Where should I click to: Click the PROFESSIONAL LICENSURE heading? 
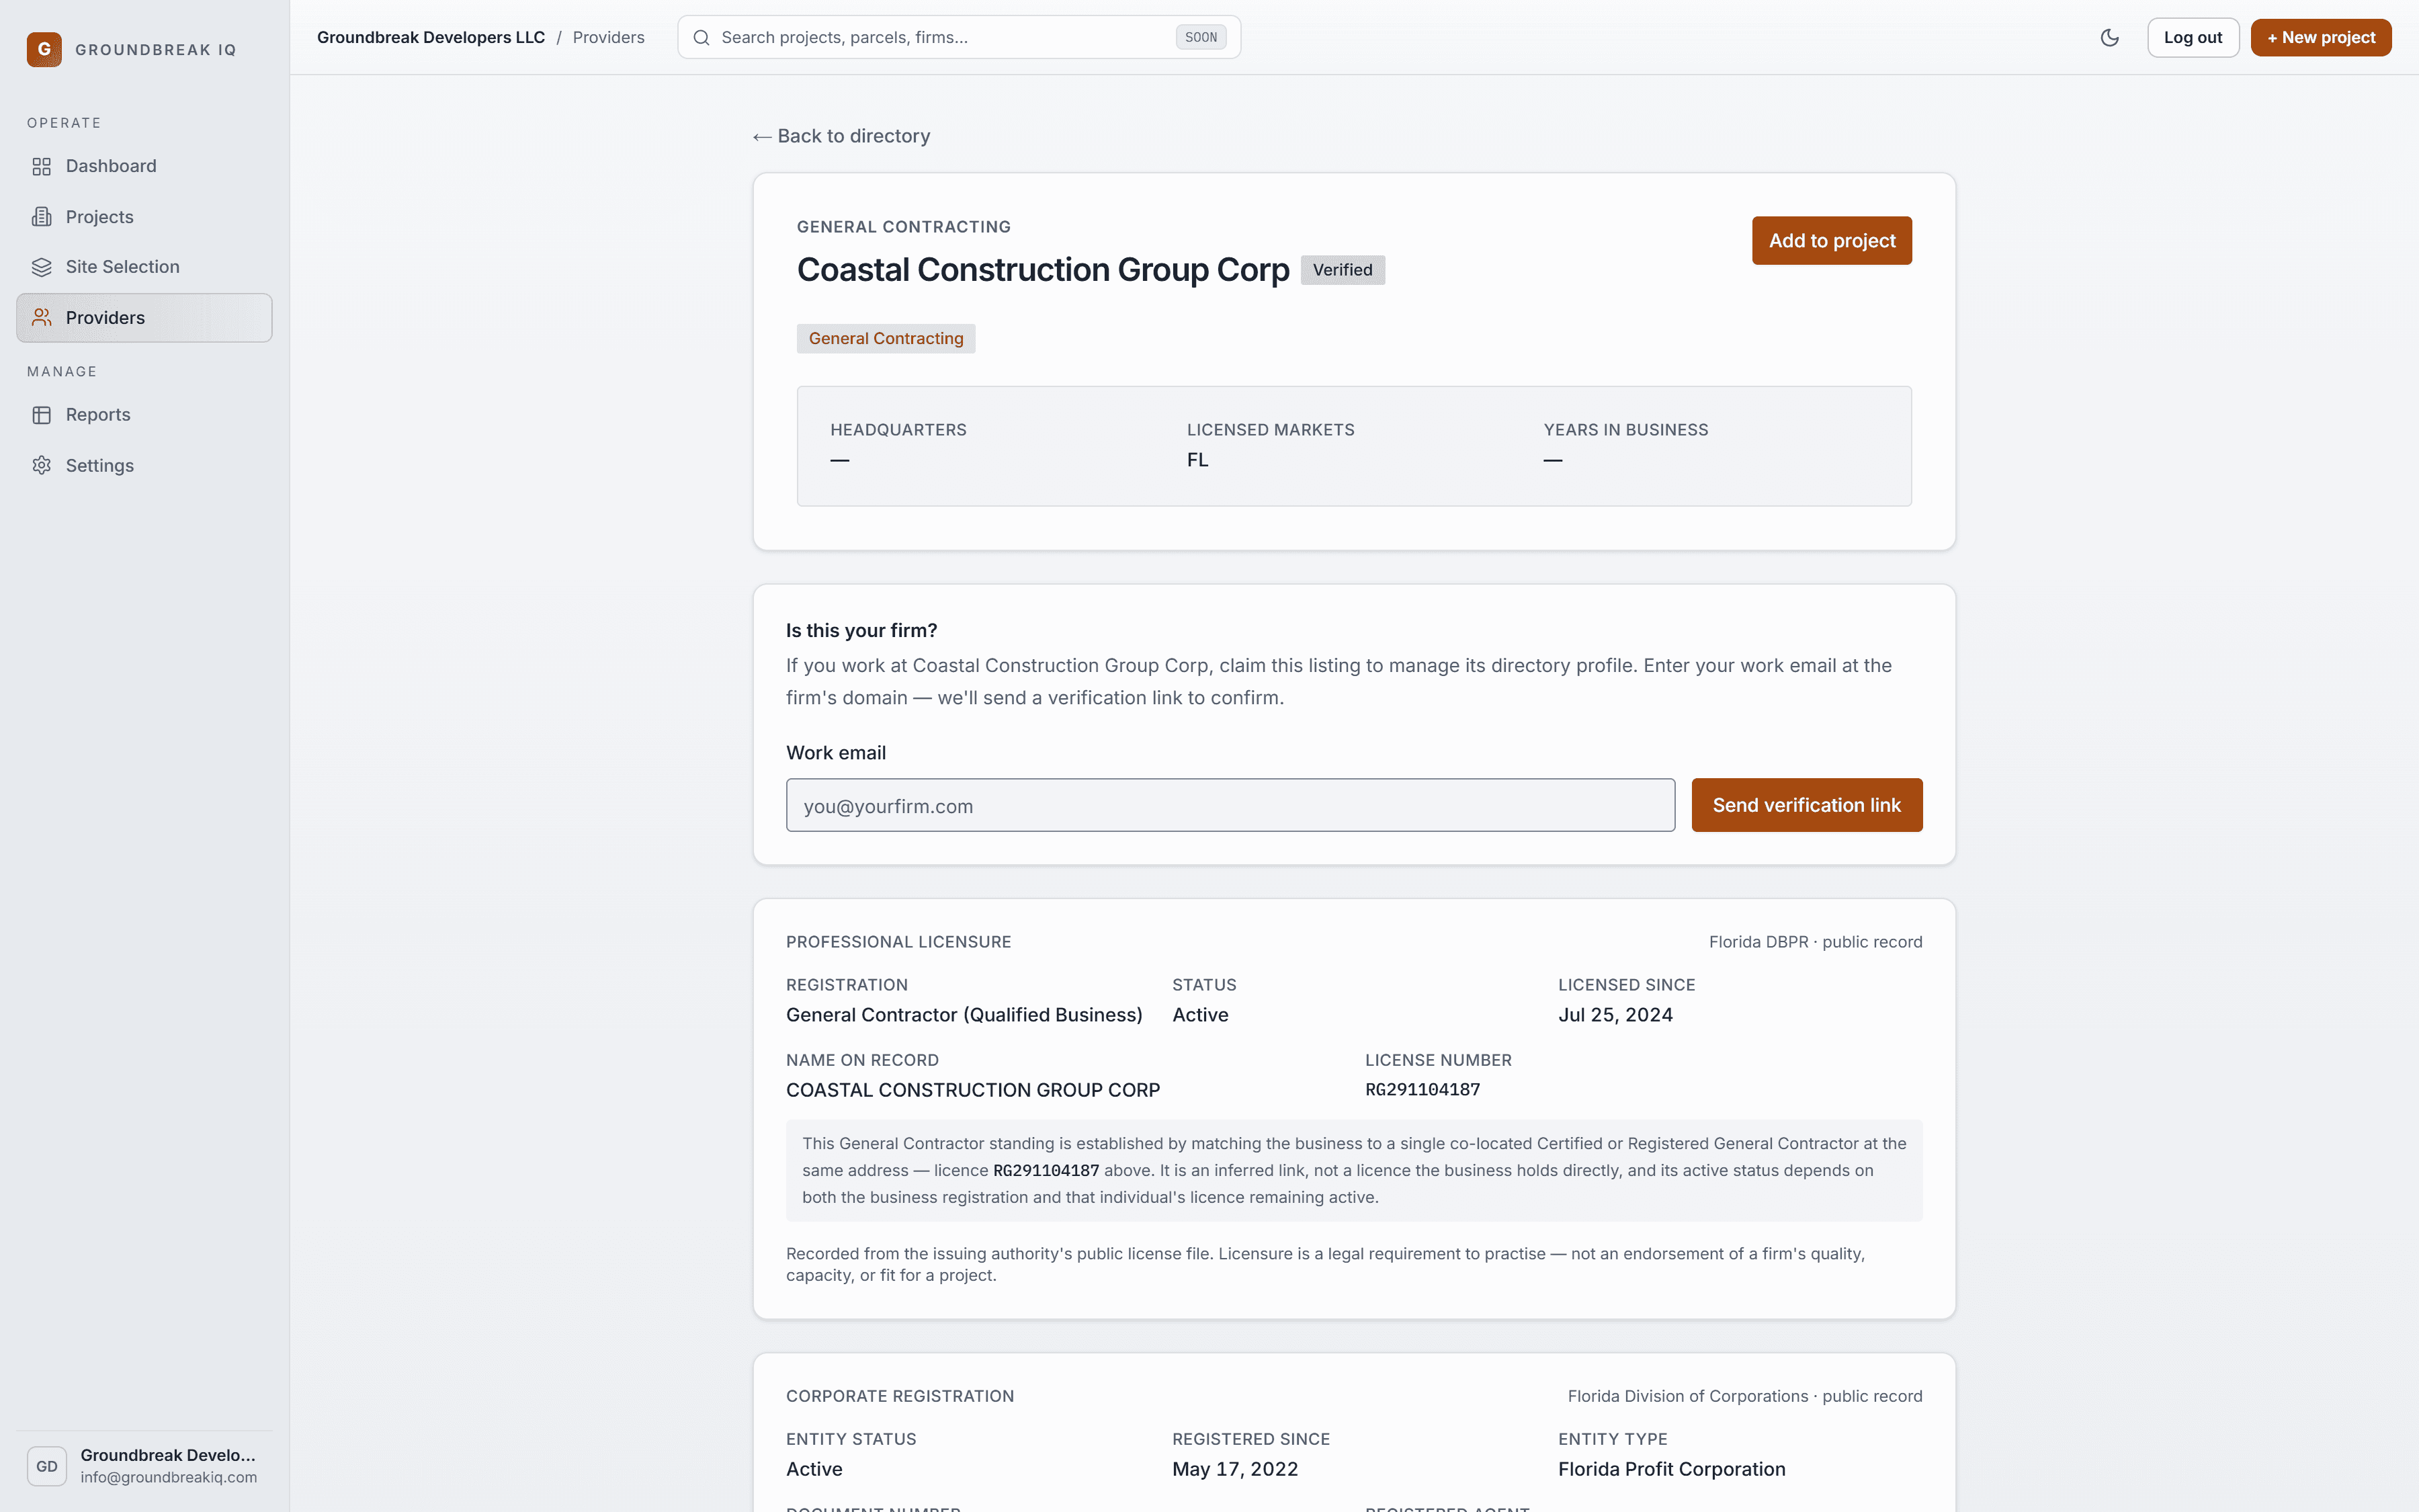tap(898, 942)
